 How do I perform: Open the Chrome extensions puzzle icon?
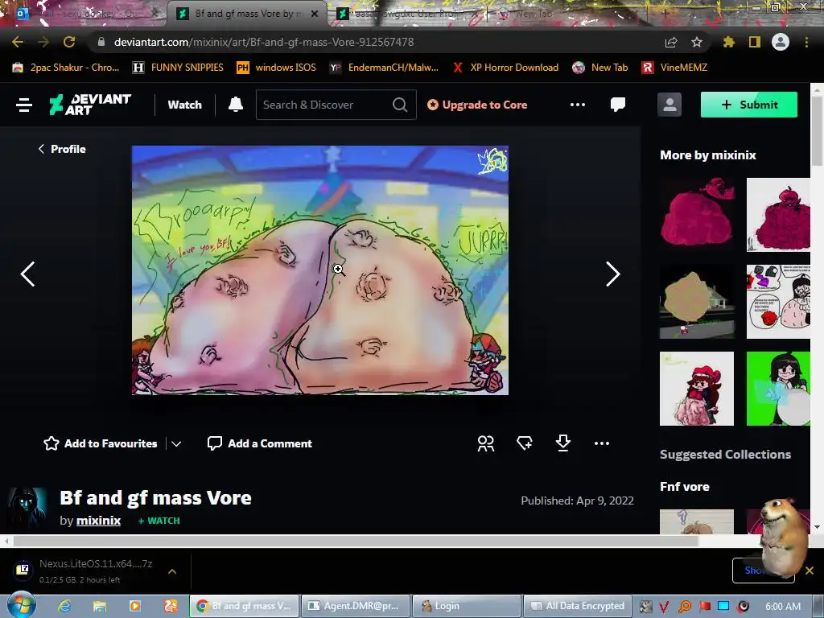click(x=728, y=42)
